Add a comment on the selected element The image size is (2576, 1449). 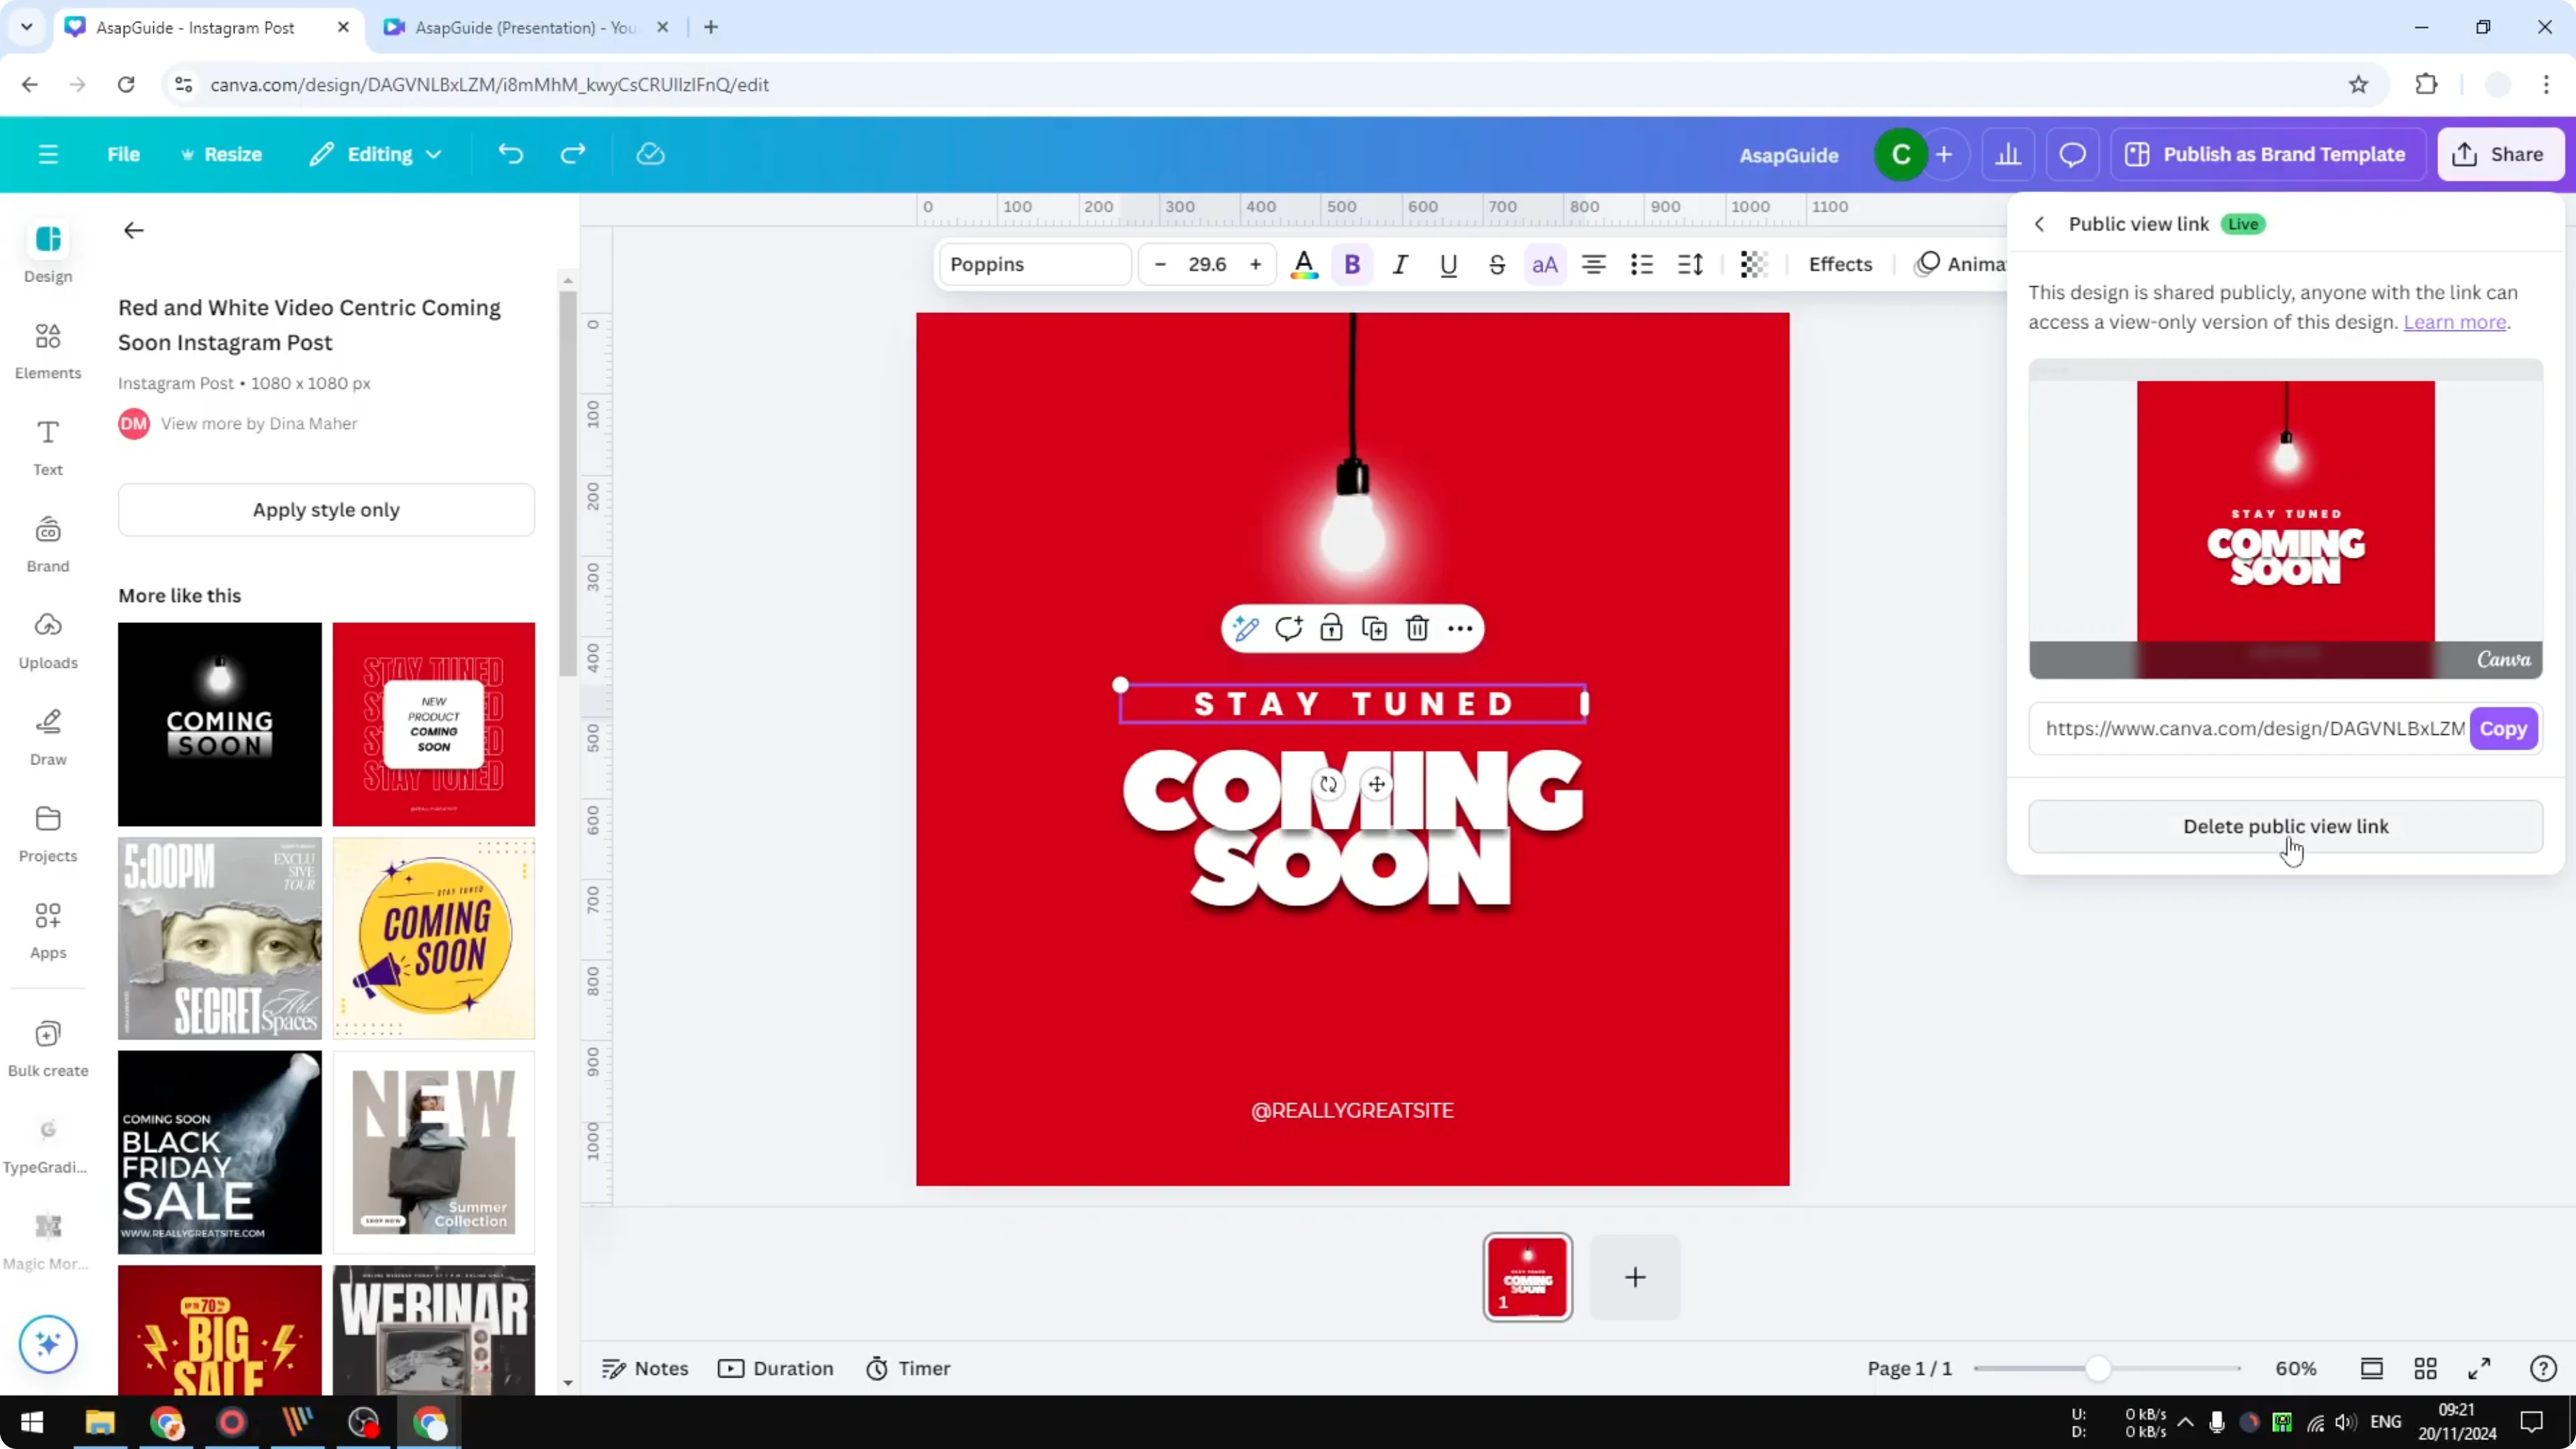click(x=1289, y=628)
